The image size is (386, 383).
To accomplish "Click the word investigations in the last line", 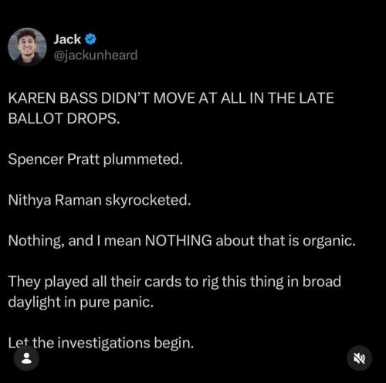I will click(x=103, y=343).
